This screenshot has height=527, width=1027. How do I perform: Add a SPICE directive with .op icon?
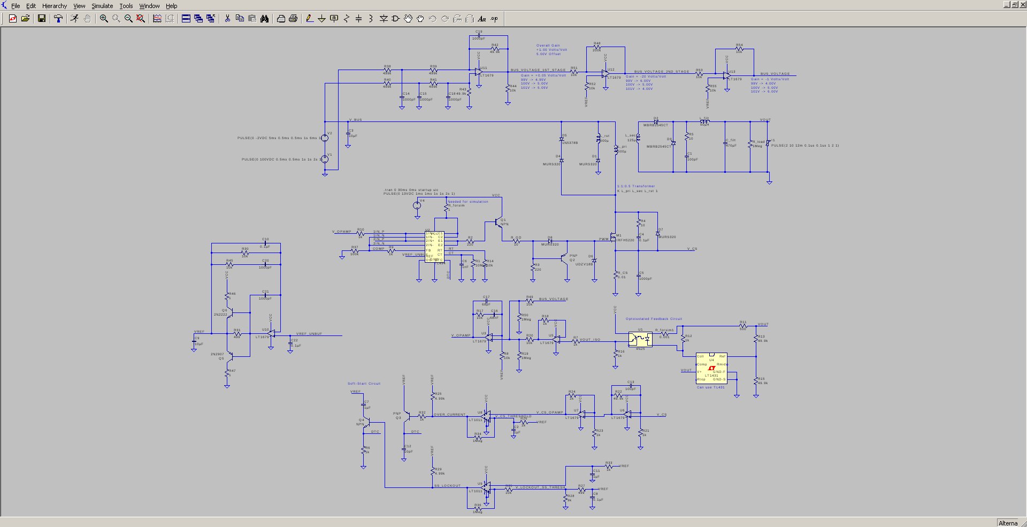click(x=494, y=19)
